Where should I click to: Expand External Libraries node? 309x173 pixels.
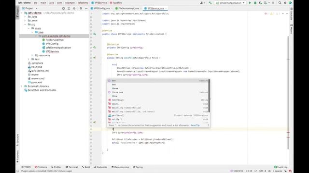pyautogui.click(x=21, y=86)
